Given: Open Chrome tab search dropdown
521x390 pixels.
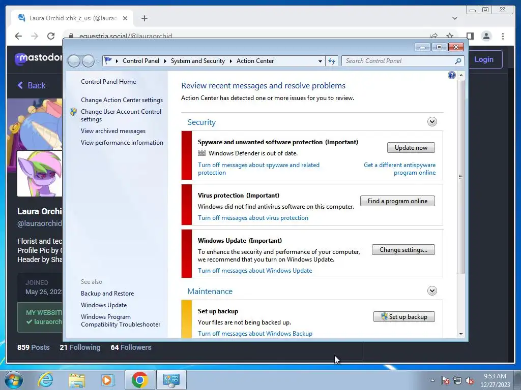Looking at the screenshot, I should pos(455,18).
